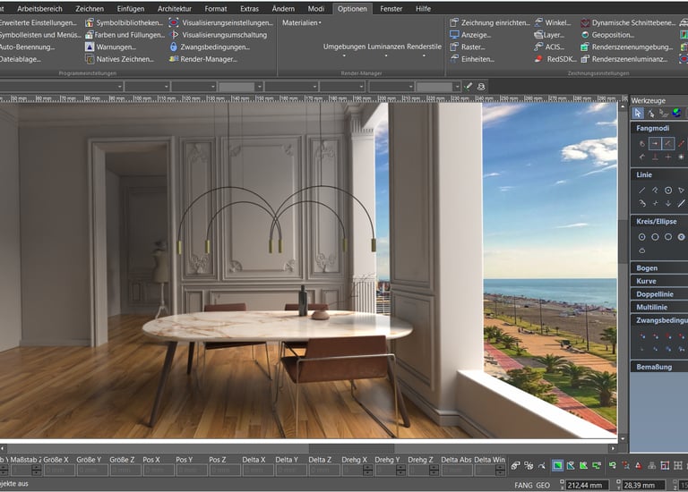
Task: Click Renderszenenluminanz option
Action: (x=624, y=59)
